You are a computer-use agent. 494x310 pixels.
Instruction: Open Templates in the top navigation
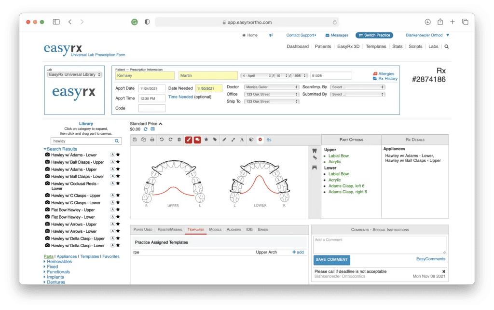[x=376, y=46]
